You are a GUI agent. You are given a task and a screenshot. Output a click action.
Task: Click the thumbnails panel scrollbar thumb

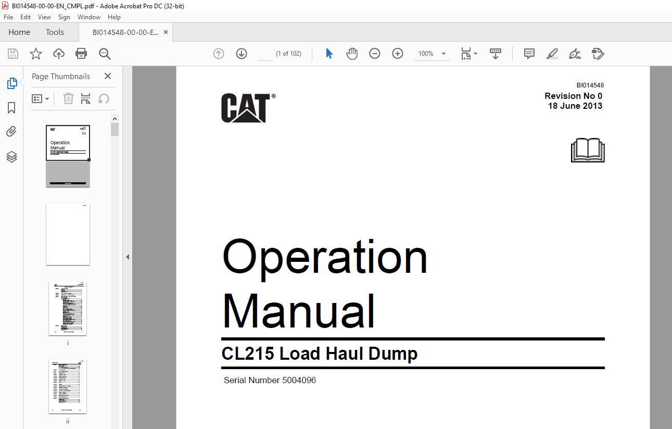point(115,129)
